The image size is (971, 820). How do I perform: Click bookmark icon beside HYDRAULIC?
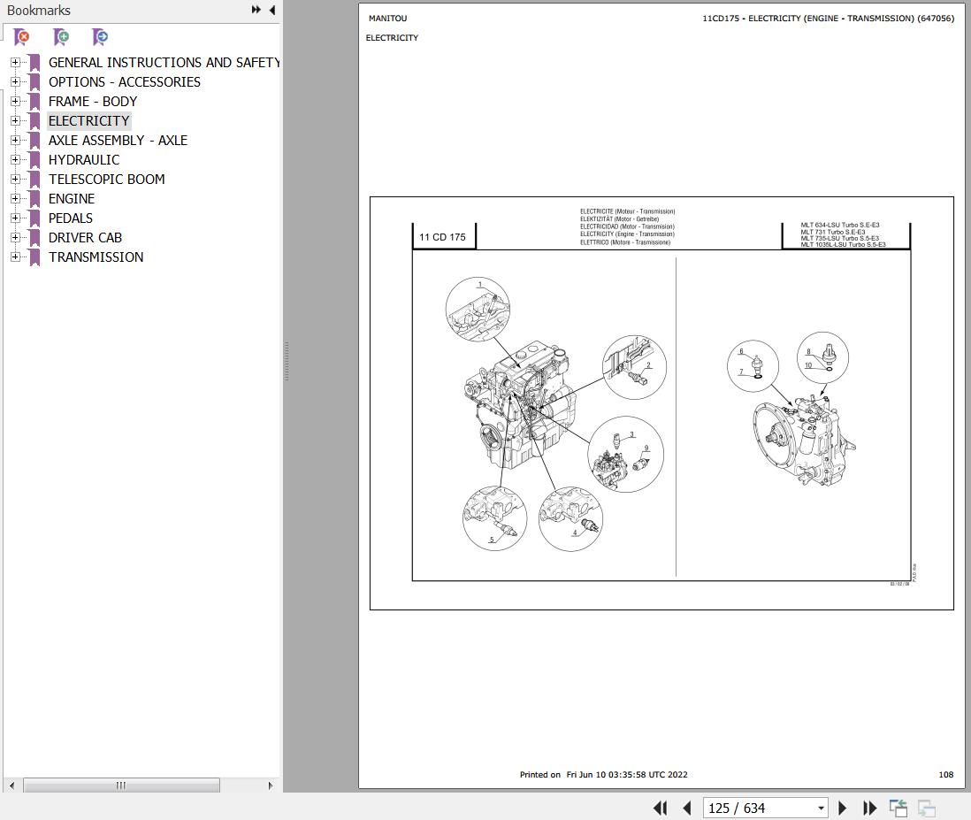34,160
